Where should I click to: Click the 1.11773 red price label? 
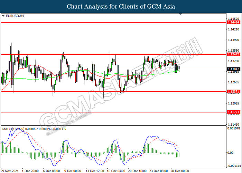tap(234, 112)
